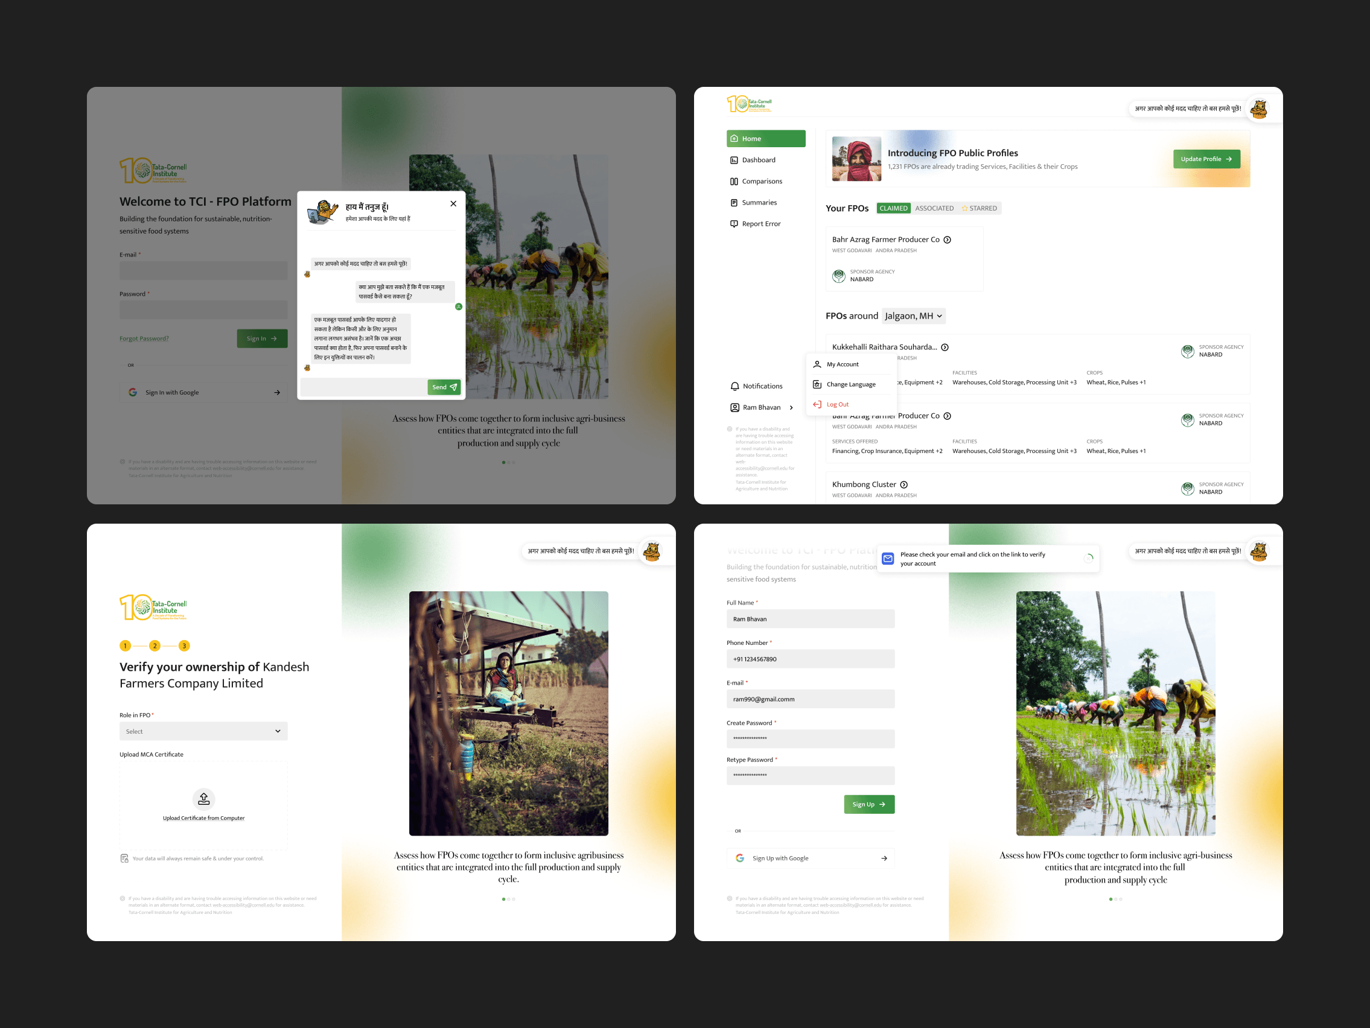Select the CLAIMED tab under Your FPOs
Image resolution: width=1370 pixels, height=1028 pixels.
[893, 208]
